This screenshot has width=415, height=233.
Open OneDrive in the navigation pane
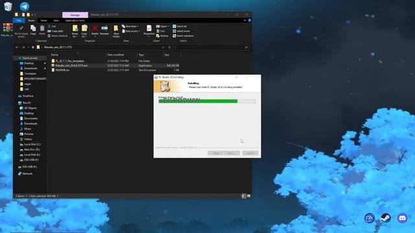click(x=28, y=96)
